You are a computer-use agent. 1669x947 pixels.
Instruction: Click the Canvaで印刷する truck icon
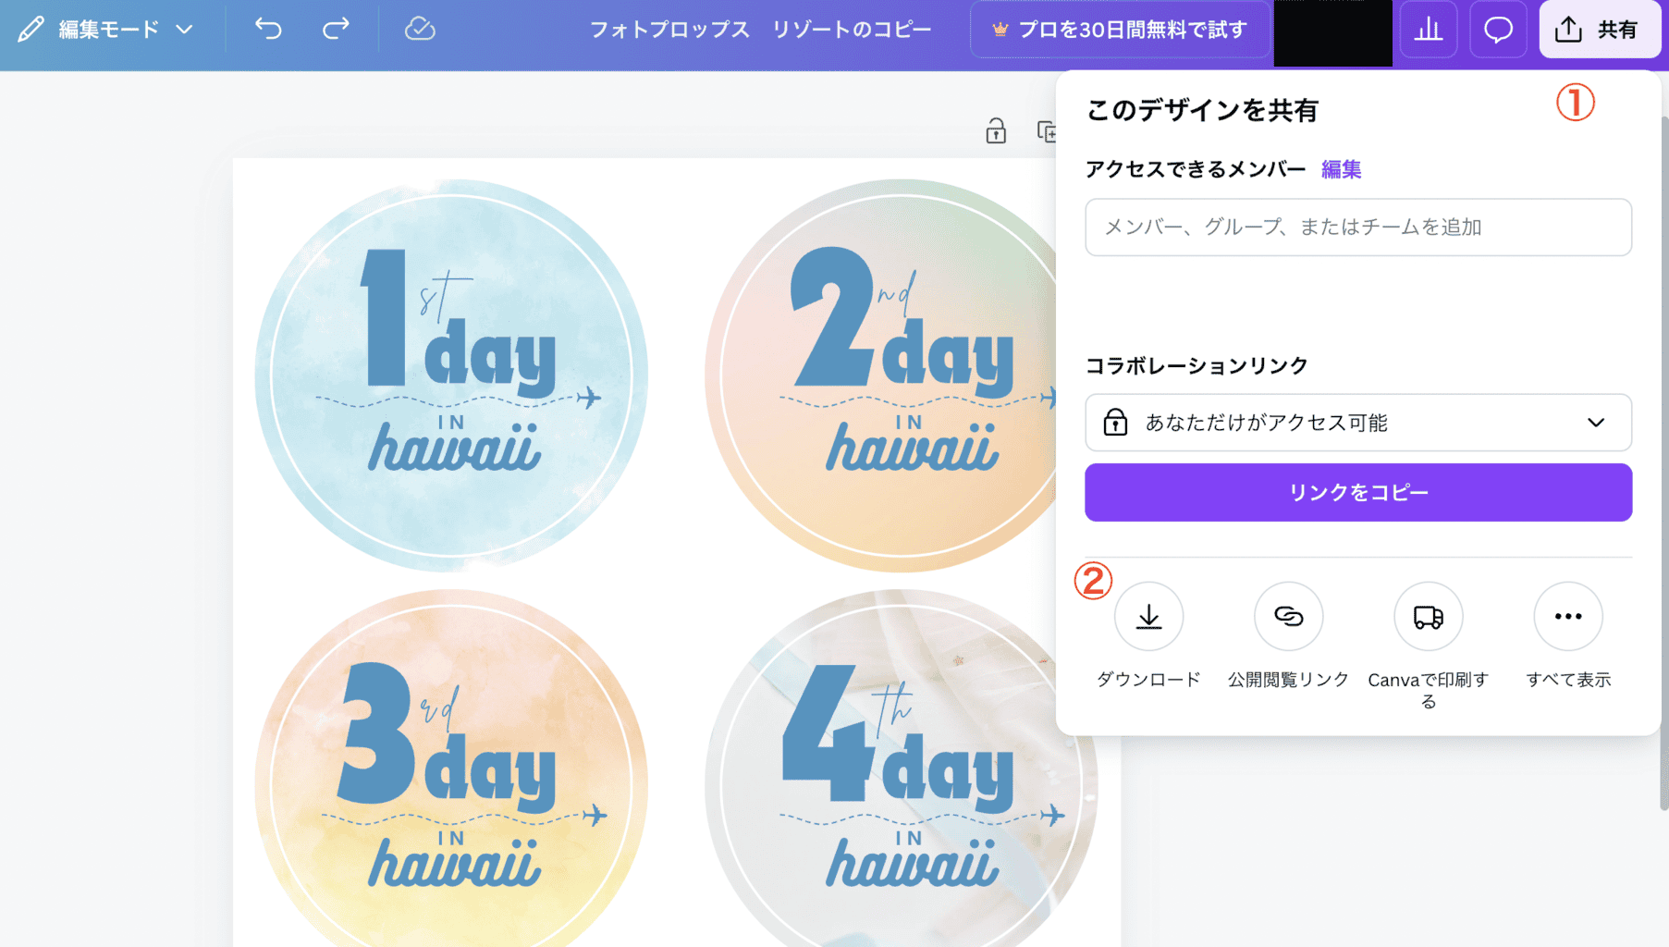(1428, 616)
